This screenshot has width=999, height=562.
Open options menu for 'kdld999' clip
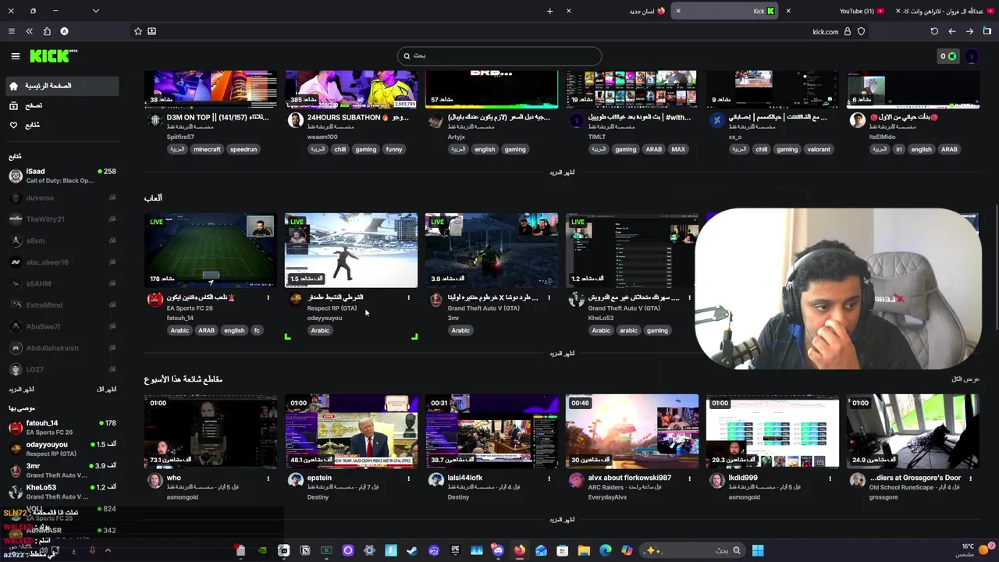(x=830, y=478)
